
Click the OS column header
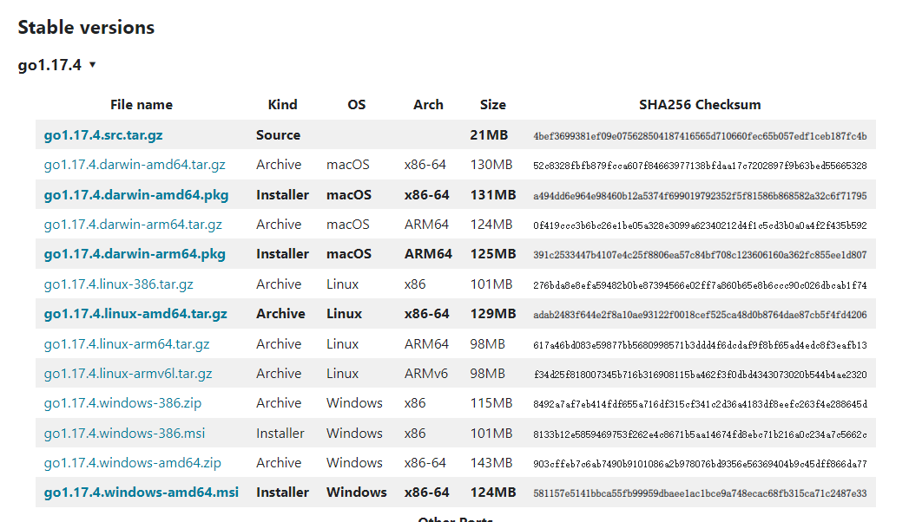357,105
